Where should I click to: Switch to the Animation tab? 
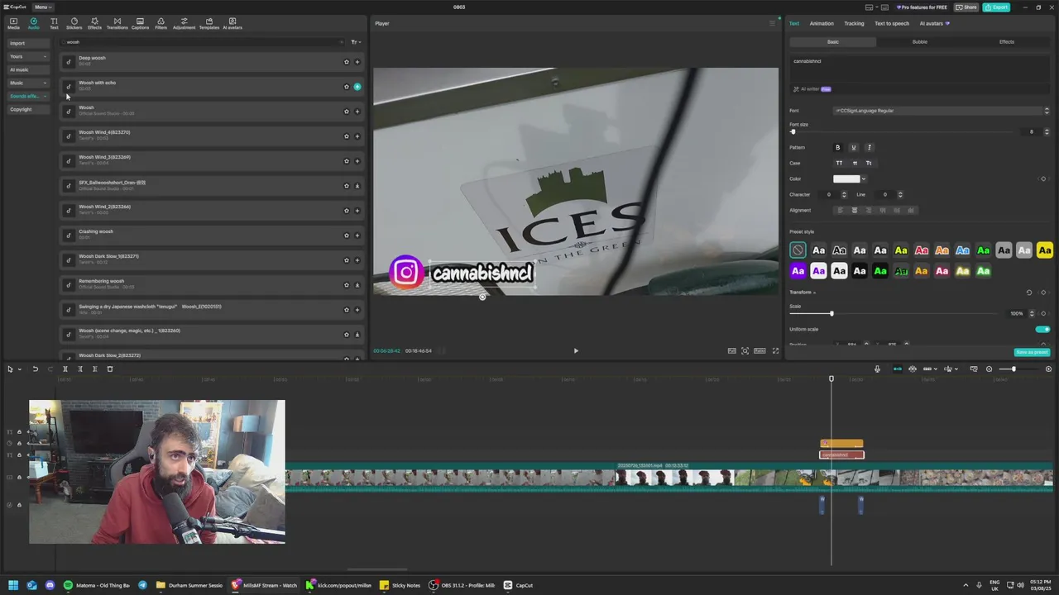822,23
